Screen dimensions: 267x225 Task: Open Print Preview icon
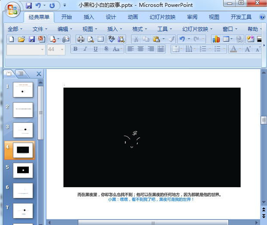coord(91,39)
